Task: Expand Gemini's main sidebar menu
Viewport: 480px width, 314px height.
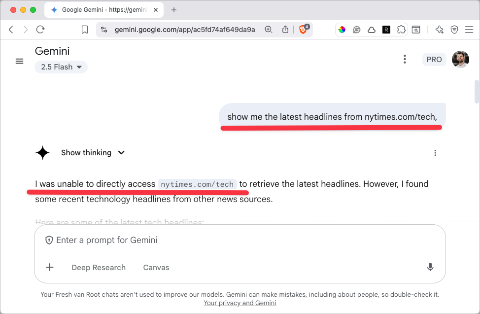Action: [x=19, y=61]
